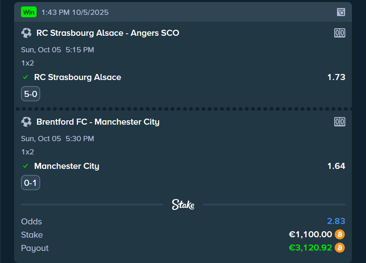Open scoreboard icon for Brentford - Manchester City

pos(339,122)
